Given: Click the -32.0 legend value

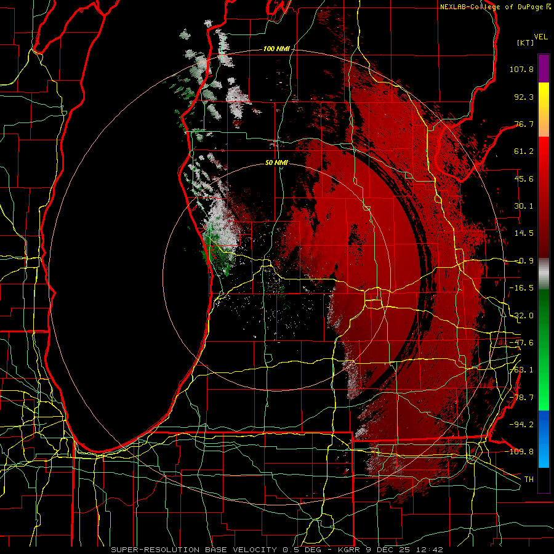Looking at the screenshot, I should coord(521,316).
